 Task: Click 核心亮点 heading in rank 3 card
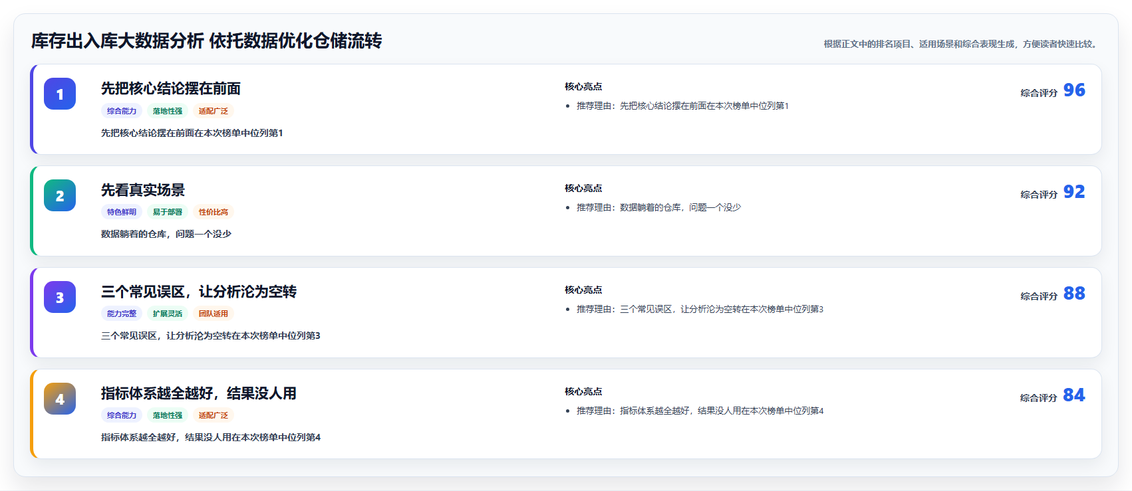(583, 290)
